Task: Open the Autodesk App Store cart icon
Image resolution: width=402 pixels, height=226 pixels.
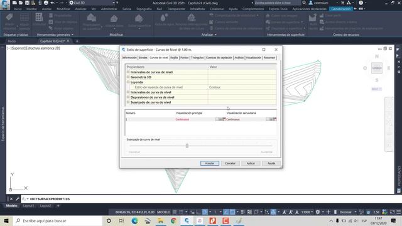Action: (342, 3)
